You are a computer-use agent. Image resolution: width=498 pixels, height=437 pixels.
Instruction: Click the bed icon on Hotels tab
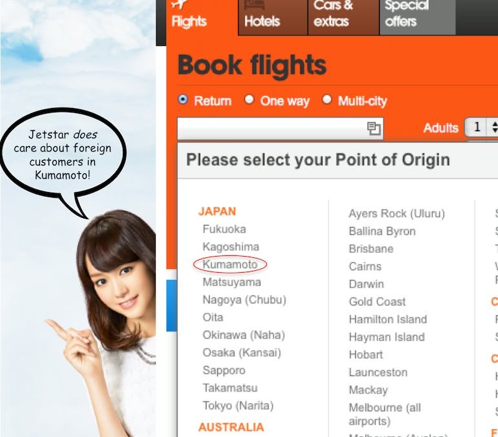pos(254,5)
